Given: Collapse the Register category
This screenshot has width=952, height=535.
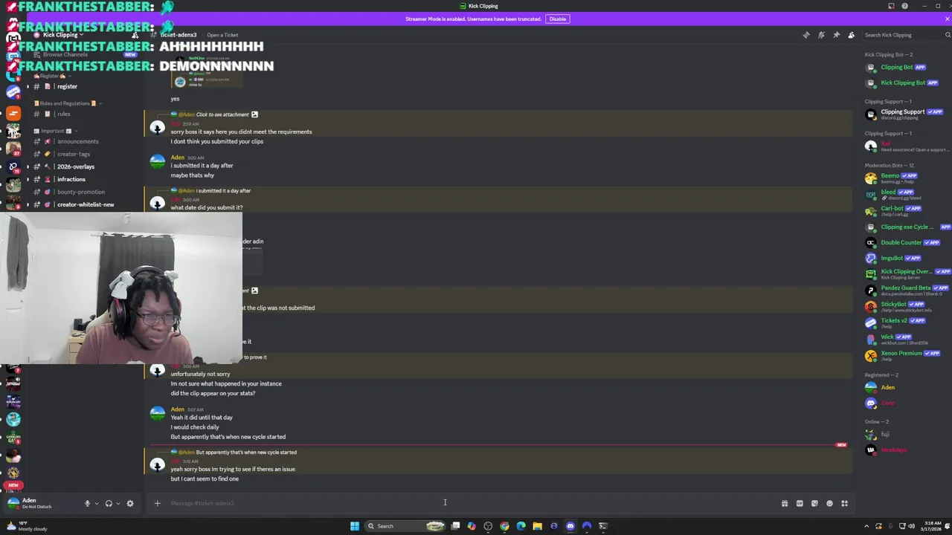Looking at the screenshot, I should pyautogui.click(x=54, y=76).
